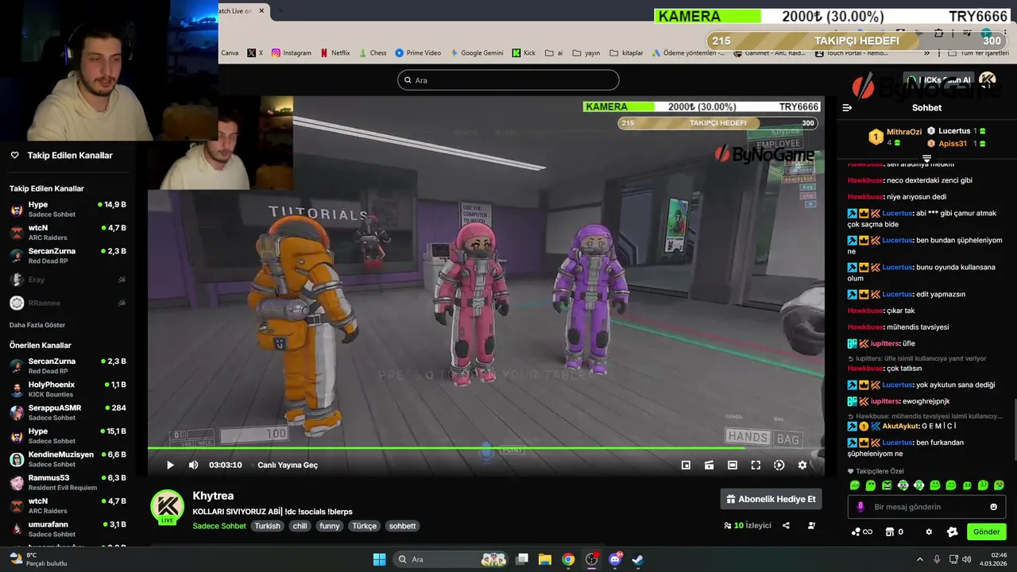Viewport: 1017px width, 572px height.
Task: Open the ai bookmarks folder
Action: 554,53
